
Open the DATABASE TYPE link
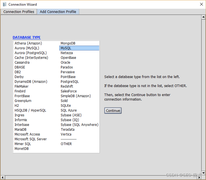26,37
